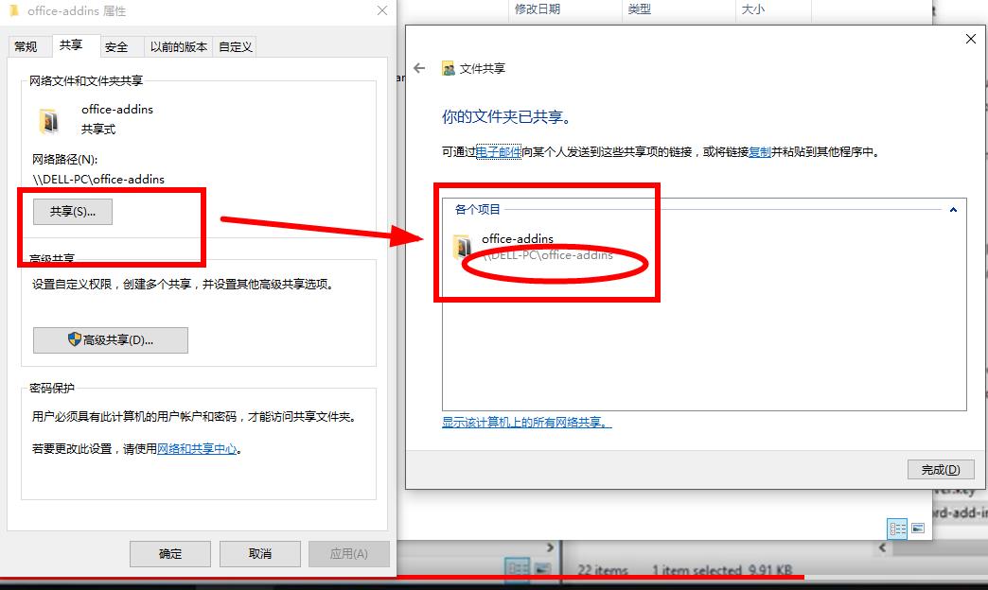Click the 文件共享 wizard header icon
This screenshot has height=590, width=988.
click(448, 68)
